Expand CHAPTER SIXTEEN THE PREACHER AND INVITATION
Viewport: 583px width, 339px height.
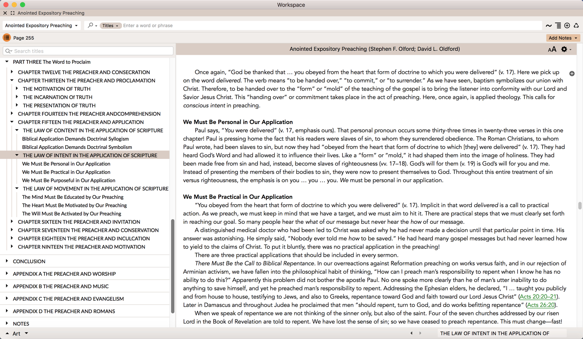pos(12,222)
